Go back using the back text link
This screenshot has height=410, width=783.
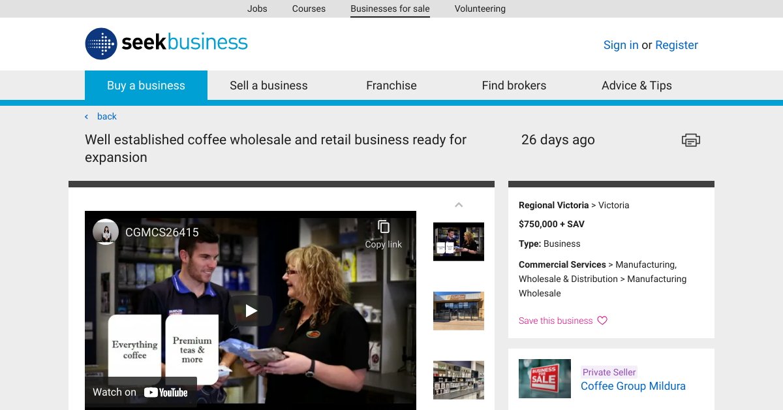coord(107,116)
